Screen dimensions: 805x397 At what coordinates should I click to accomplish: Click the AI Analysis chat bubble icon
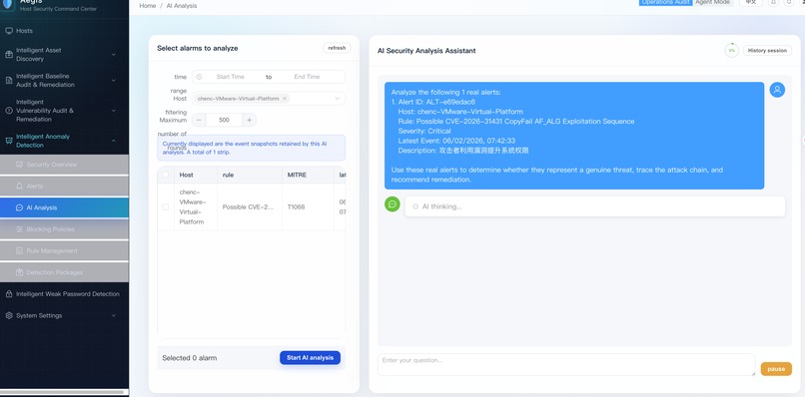click(x=20, y=207)
